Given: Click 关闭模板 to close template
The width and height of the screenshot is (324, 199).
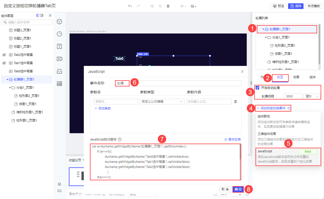Looking at the screenshot, I should click(314, 6).
